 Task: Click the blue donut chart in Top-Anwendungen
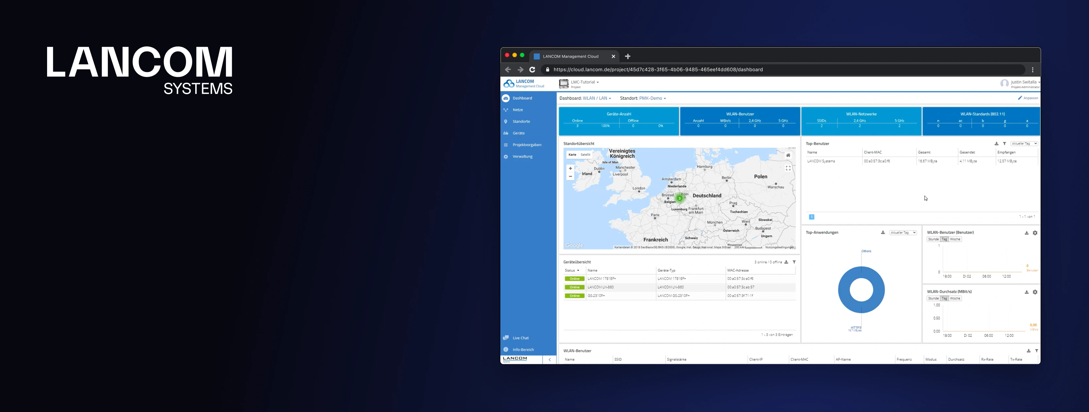(x=861, y=290)
